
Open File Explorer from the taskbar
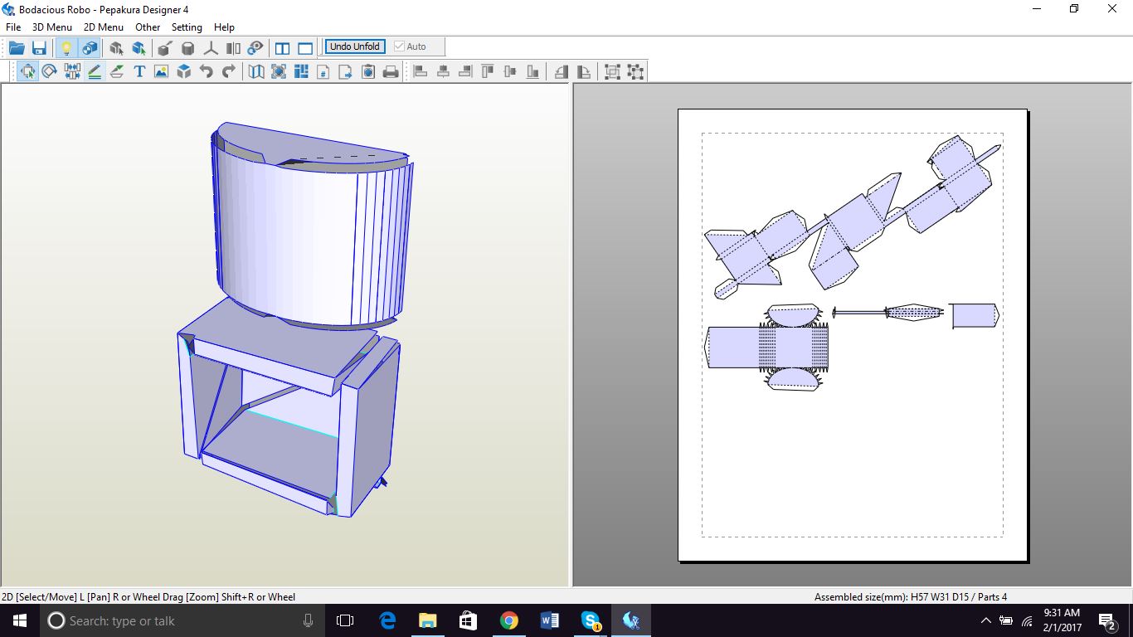tap(427, 620)
